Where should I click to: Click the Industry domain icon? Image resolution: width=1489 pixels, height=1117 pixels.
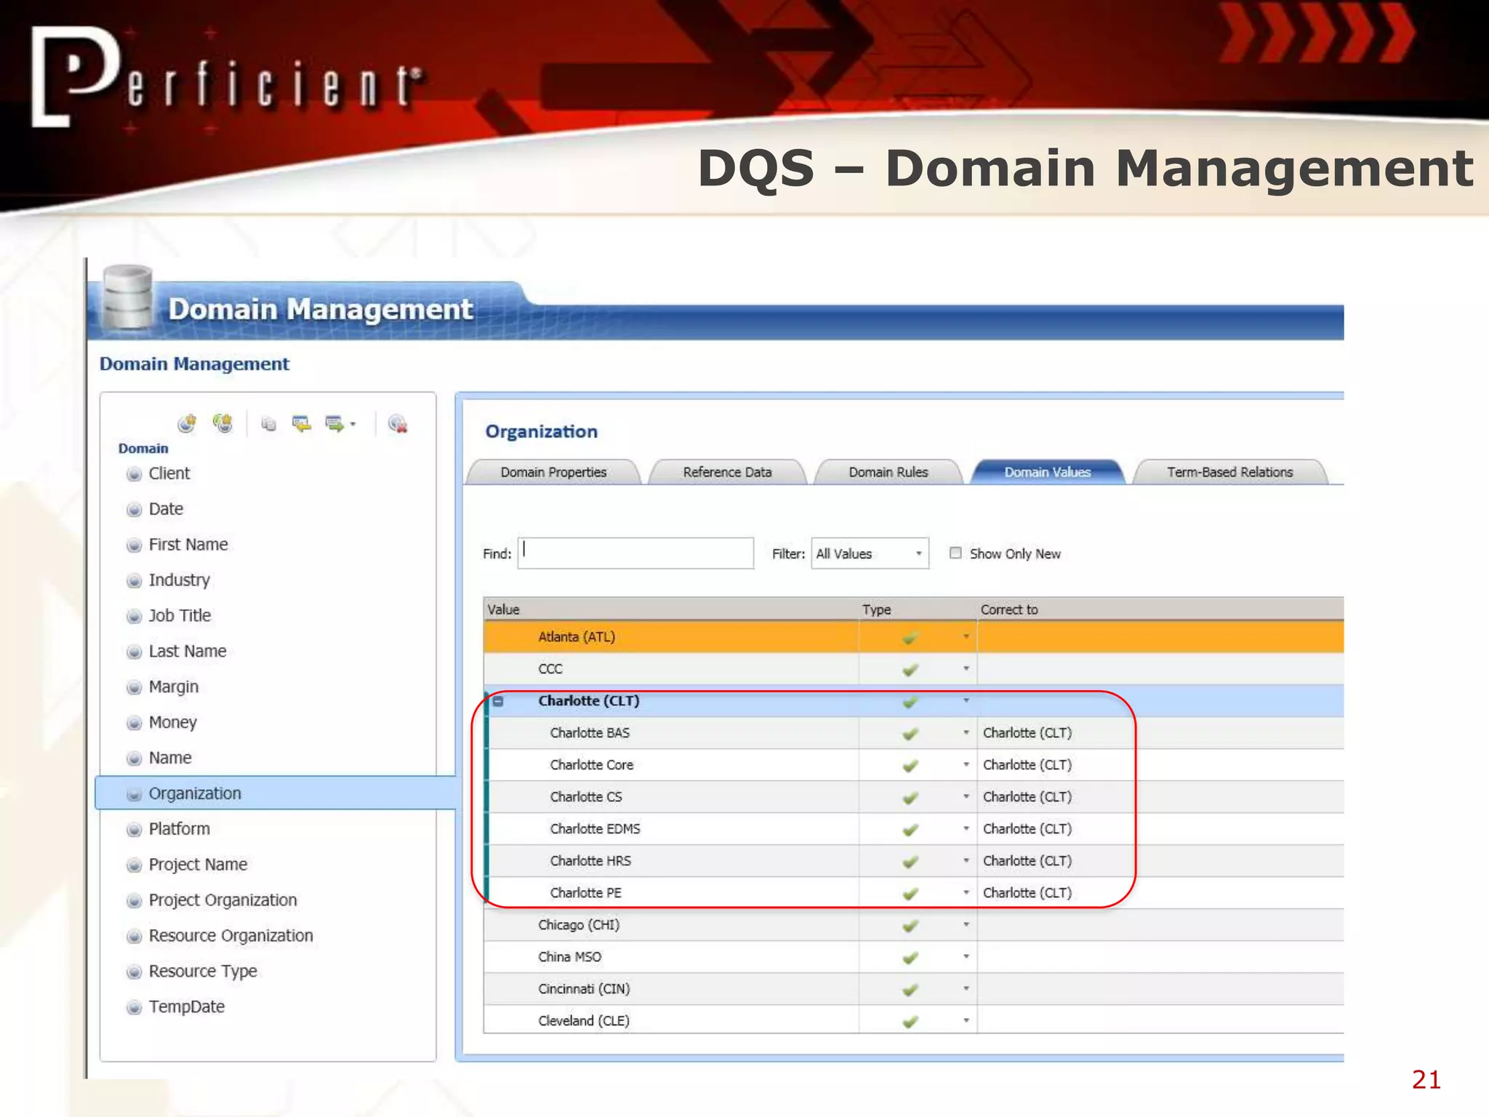point(134,581)
